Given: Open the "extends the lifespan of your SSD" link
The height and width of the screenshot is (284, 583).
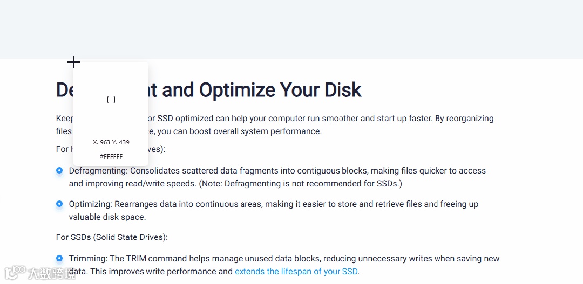Looking at the screenshot, I should 296,272.
